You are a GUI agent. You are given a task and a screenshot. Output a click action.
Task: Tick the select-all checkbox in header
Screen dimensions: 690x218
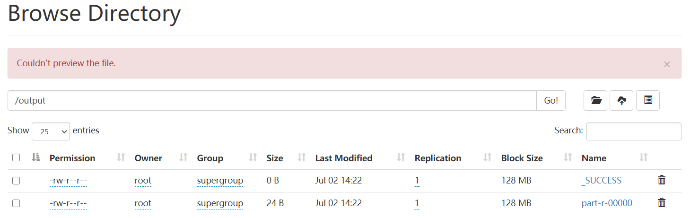tap(16, 158)
